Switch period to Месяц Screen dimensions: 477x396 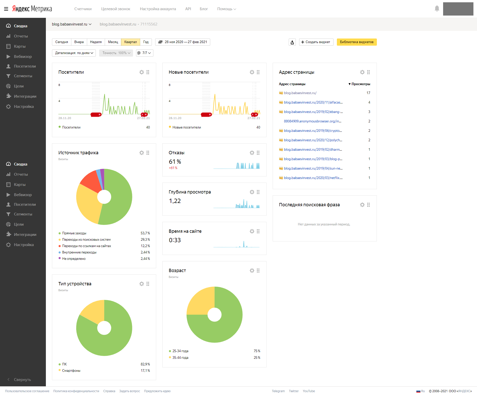click(x=113, y=42)
